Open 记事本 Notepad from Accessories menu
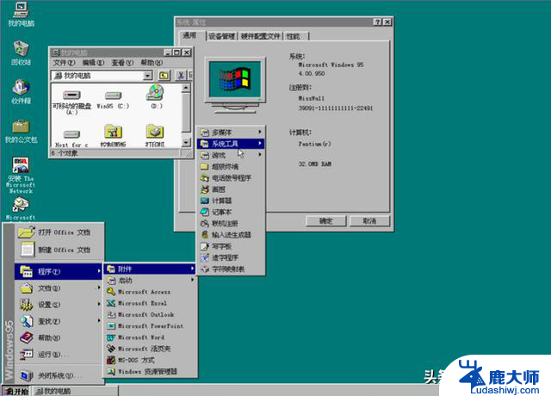Image resolution: width=551 pixels, height=396 pixels. 231,212
